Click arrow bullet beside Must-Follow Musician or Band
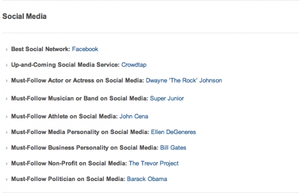Screen dimensions: 300x193 6,99
